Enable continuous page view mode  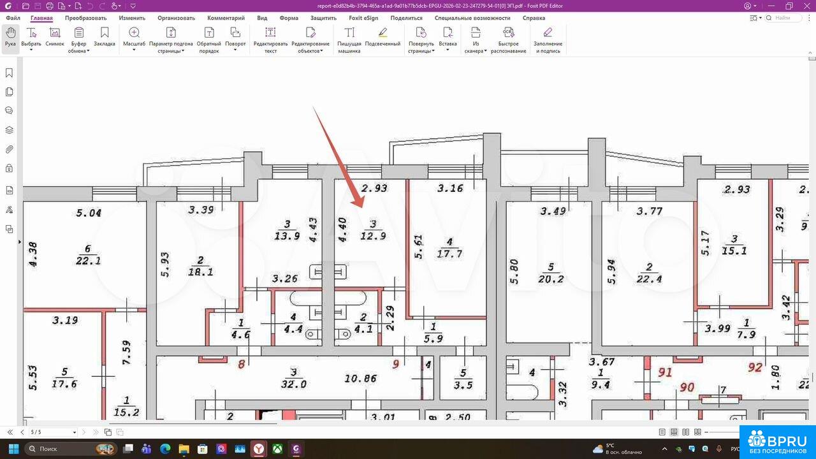tap(674, 432)
